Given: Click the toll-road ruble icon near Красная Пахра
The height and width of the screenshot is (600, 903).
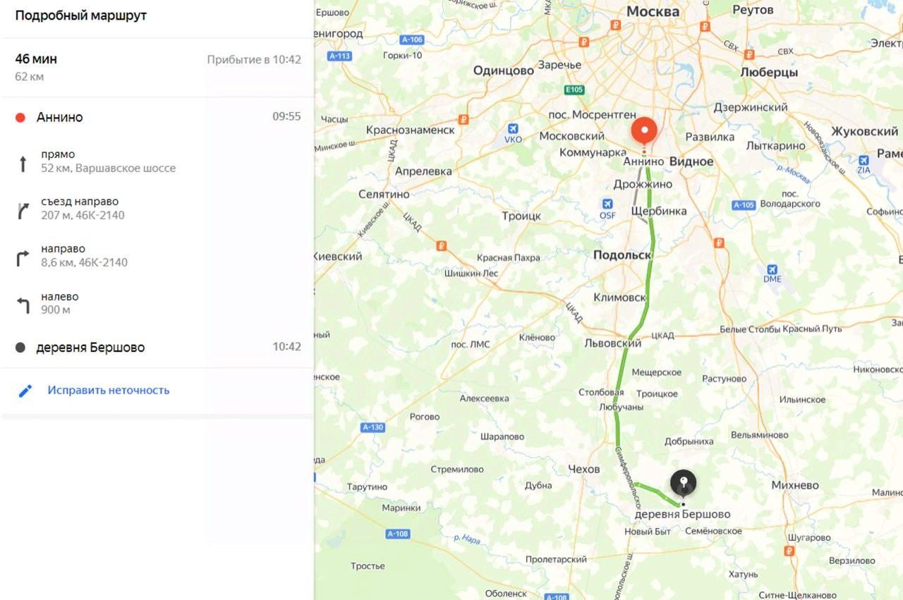Looking at the screenshot, I should [x=442, y=245].
